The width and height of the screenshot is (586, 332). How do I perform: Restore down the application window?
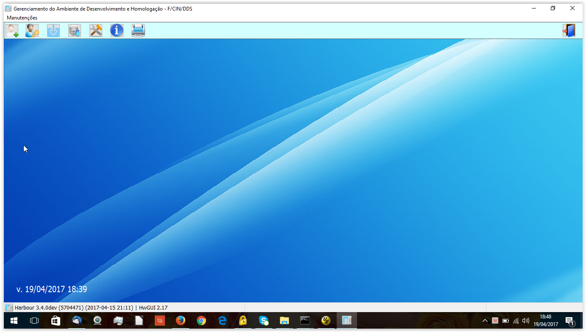(553, 8)
